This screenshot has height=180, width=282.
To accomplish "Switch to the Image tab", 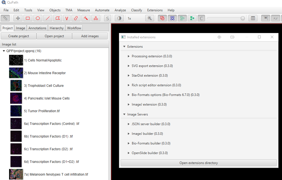I will tap(20, 28).
